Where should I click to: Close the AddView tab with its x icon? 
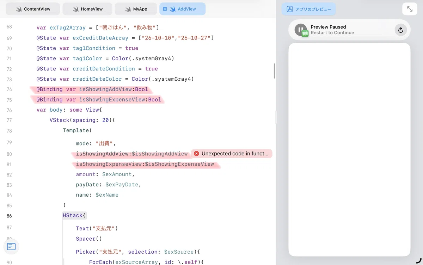coord(165,9)
